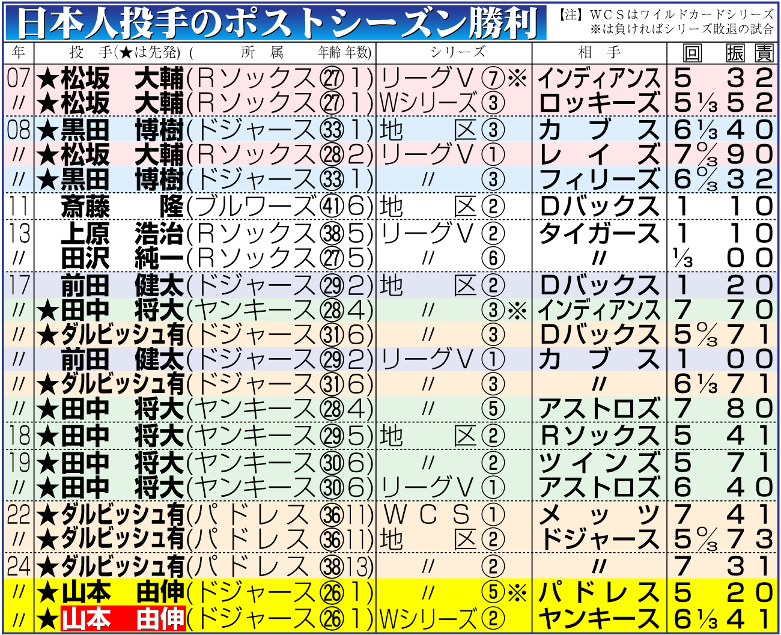Select リーグV ⑦※ in the 07 row
Screen dimensions: 781x635
[x=454, y=78]
